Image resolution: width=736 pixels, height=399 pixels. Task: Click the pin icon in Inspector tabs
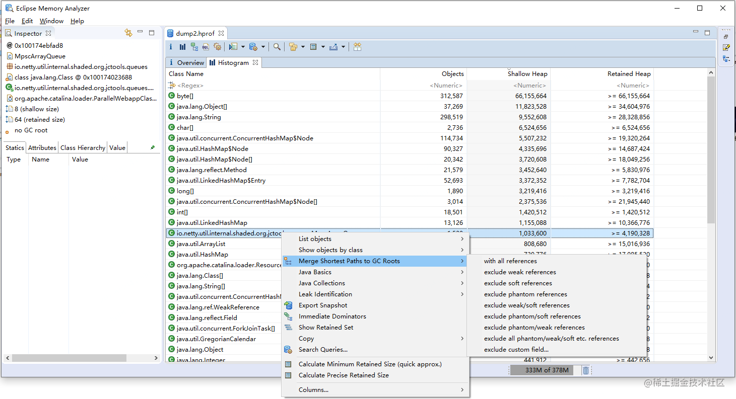[153, 147]
